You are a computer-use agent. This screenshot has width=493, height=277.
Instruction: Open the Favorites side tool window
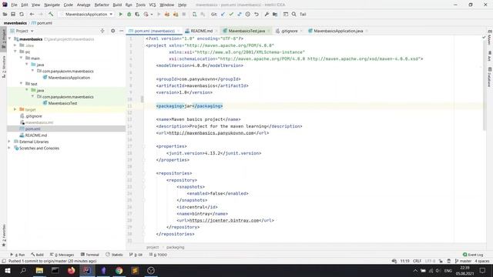[x=4, y=235]
